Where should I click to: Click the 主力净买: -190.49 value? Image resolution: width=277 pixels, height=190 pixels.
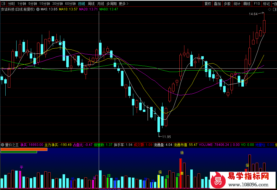(x=58, y=145)
